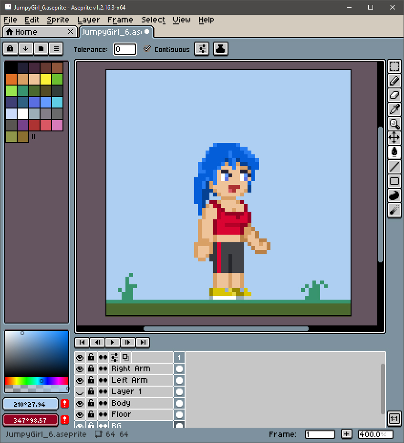Lock the Right Arm layer
The image size is (404, 443).
91,368
